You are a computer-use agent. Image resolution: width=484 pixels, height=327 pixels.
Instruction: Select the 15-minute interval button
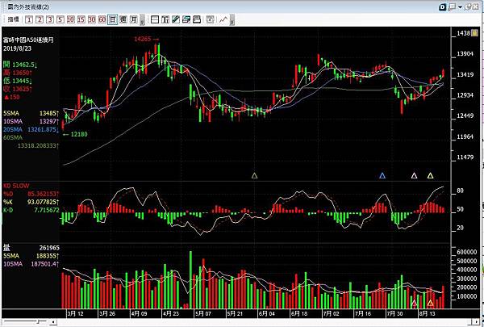click(x=81, y=19)
